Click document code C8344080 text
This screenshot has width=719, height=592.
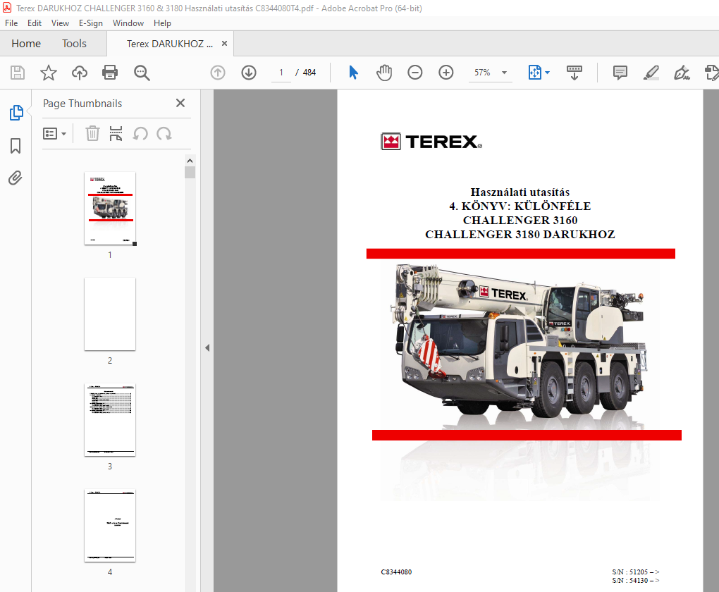(396, 572)
